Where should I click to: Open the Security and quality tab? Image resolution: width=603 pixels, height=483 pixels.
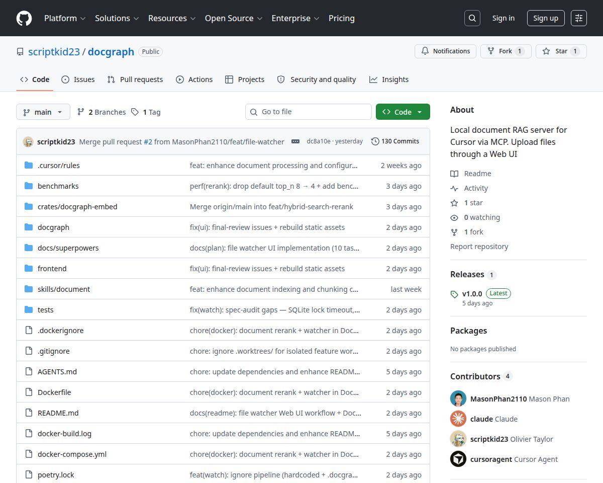pyautogui.click(x=317, y=79)
